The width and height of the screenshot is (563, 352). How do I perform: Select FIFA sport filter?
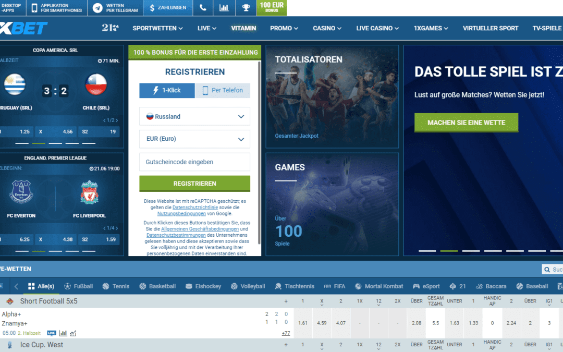(x=334, y=286)
